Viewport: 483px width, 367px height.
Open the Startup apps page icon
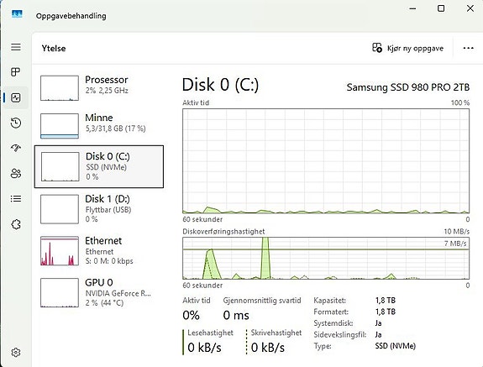[x=16, y=148]
